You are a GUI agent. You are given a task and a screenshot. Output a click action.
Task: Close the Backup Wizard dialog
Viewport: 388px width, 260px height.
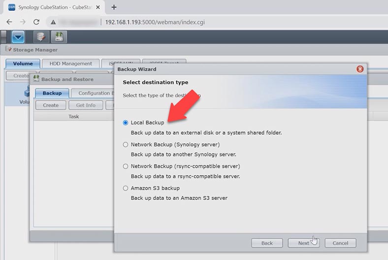click(360, 69)
